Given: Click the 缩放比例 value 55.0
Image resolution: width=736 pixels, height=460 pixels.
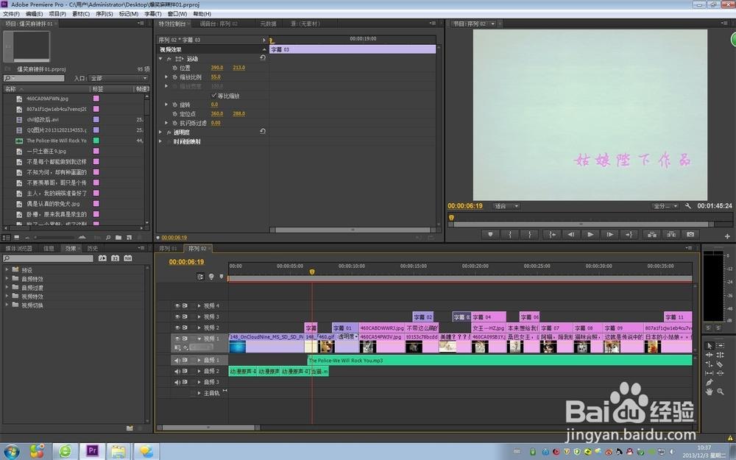Looking at the screenshot, I should tap(216, 77).
